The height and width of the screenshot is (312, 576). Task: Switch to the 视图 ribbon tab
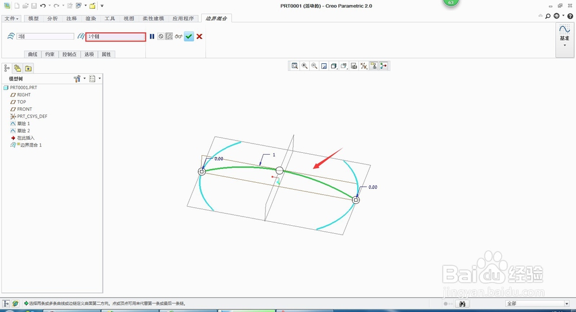coord(129,18)
